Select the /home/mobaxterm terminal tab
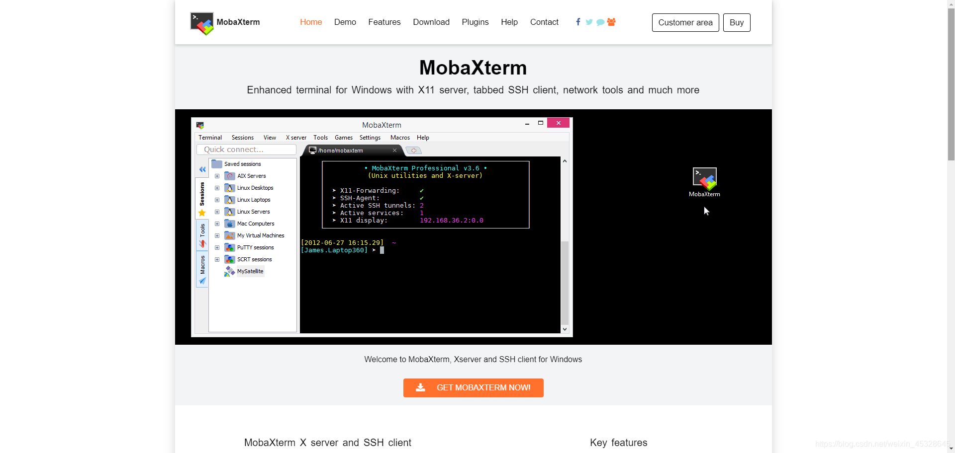Image resolution: width=955 pixels, height=453 pixels. [x=353, y=151]
